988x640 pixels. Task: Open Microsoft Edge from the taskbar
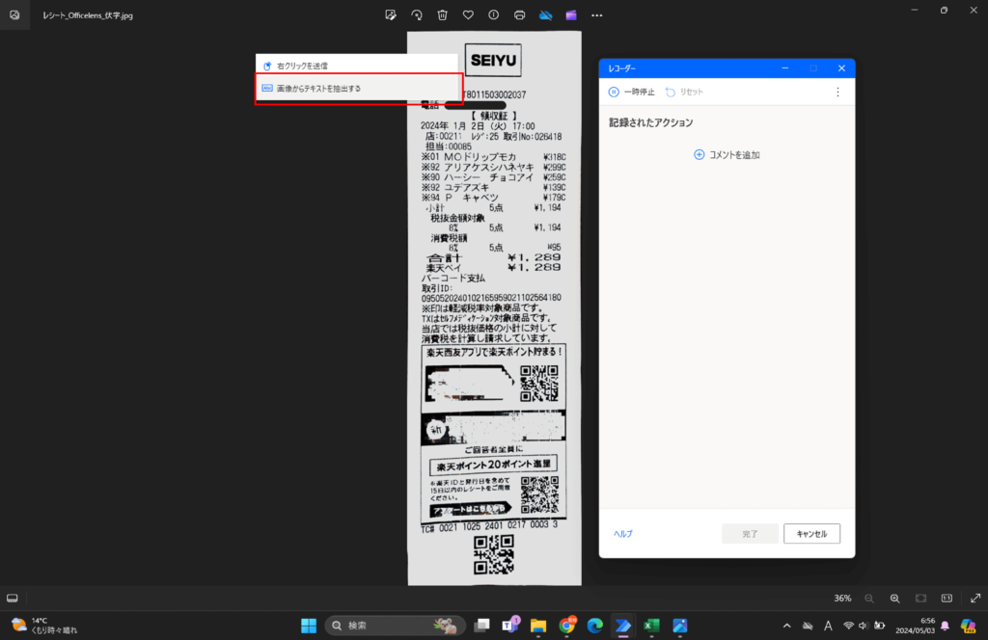click(x=594, y=626)
